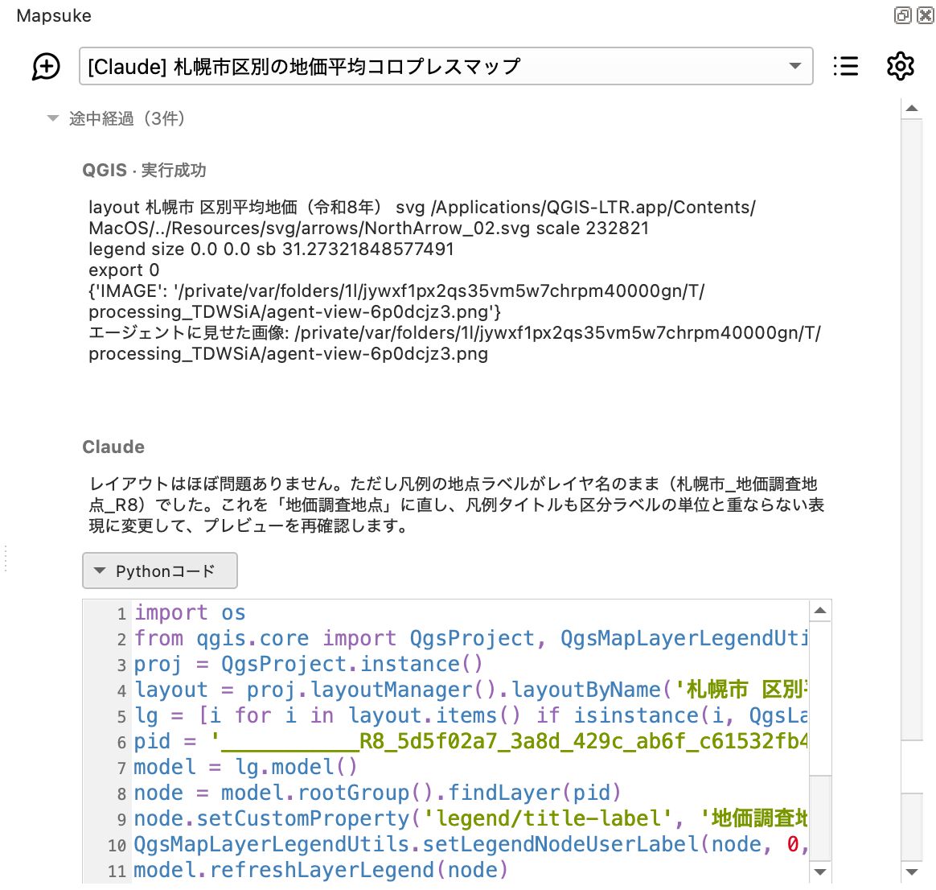Click Claude's レイアウトはほぼ問題ありません message
Viewport: 936px width, 890px height.
click(x=457, y=505)
